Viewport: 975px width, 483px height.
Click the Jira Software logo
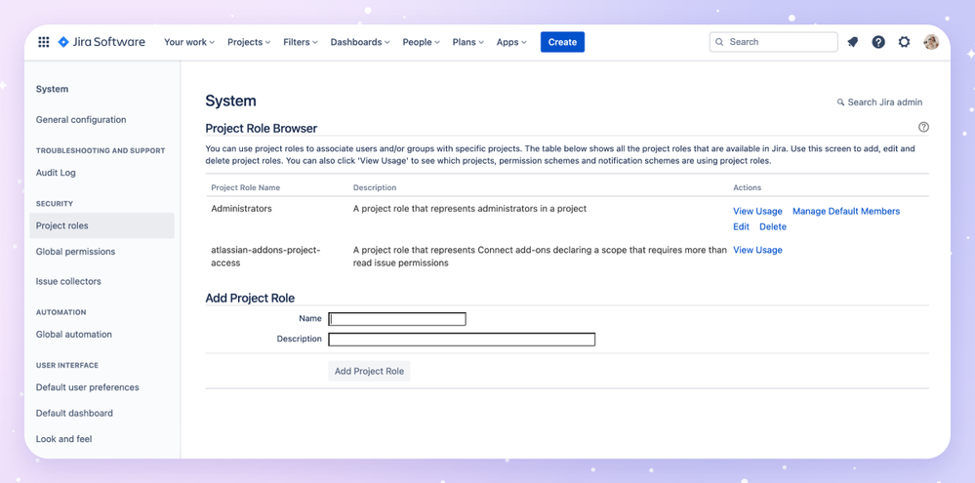pyautogui.click(x=102, y=42)
